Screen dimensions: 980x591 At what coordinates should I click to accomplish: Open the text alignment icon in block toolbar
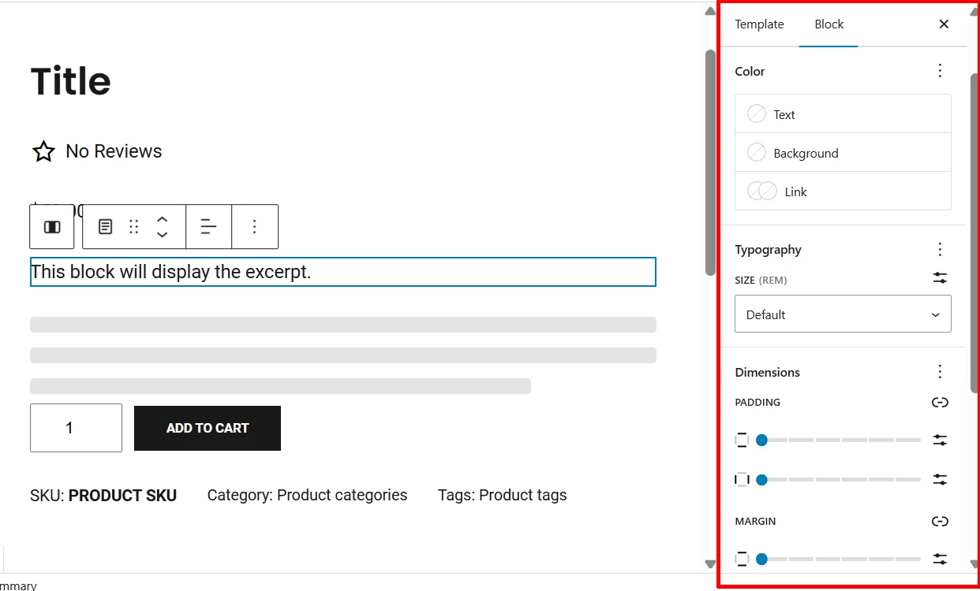tap(208, 226)
